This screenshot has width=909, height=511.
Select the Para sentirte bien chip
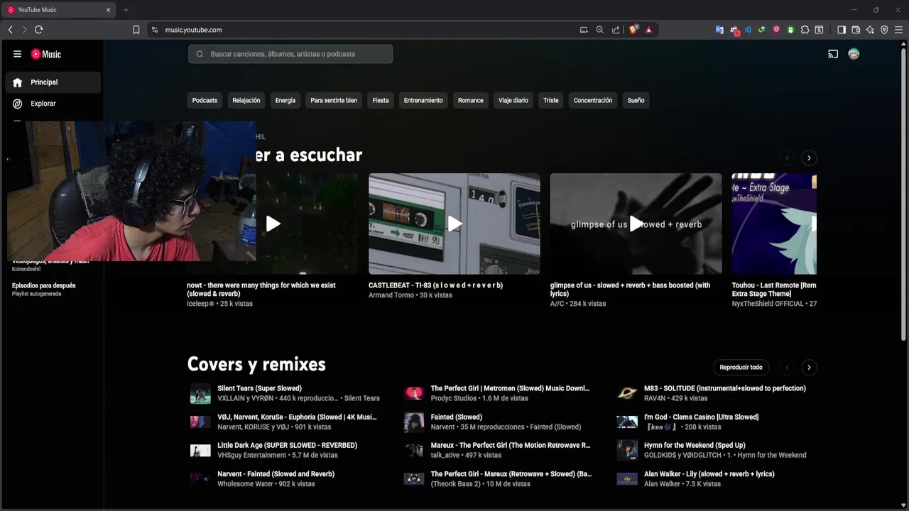pos(334,100)
